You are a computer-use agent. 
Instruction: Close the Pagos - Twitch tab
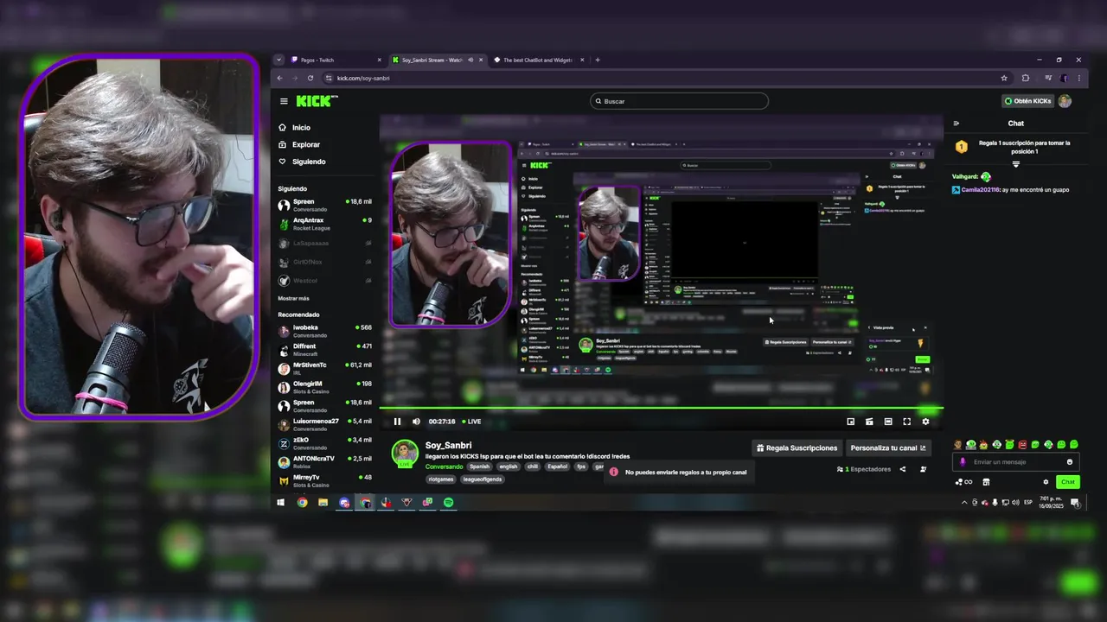click(x=379, y=60)
